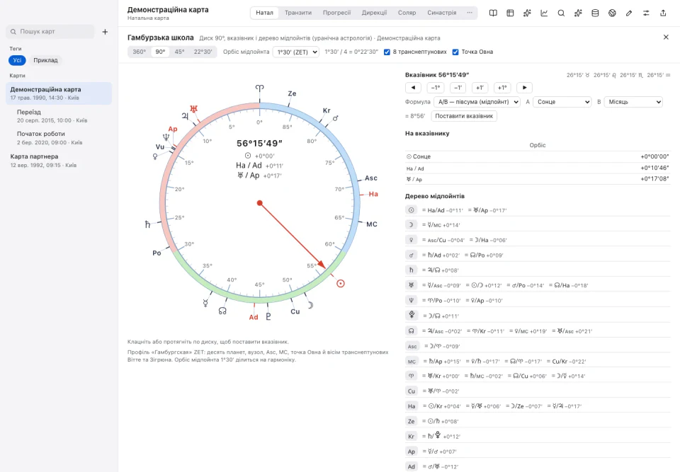
Task: Click the share export icon
Action: (x=663, y=13)
